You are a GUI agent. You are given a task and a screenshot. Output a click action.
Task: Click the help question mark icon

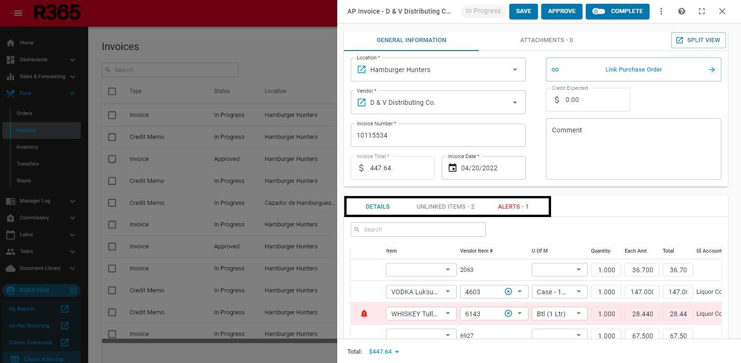[x=681, y=11]
